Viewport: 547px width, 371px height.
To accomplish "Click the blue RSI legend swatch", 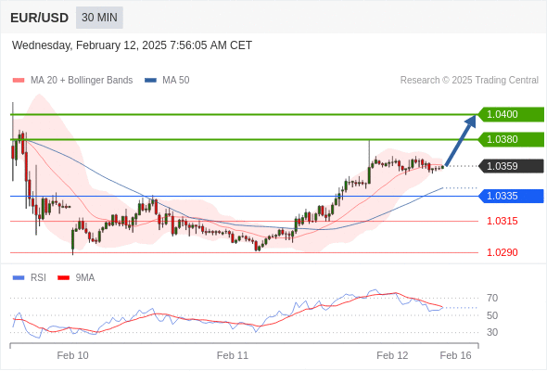I will [x=19, y=278].
